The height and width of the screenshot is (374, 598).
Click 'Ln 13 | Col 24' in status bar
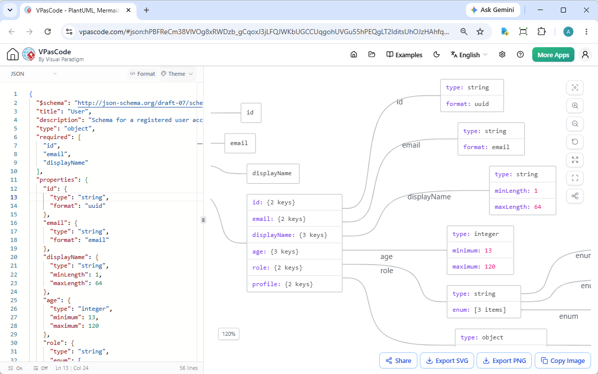tap(72, 368)
